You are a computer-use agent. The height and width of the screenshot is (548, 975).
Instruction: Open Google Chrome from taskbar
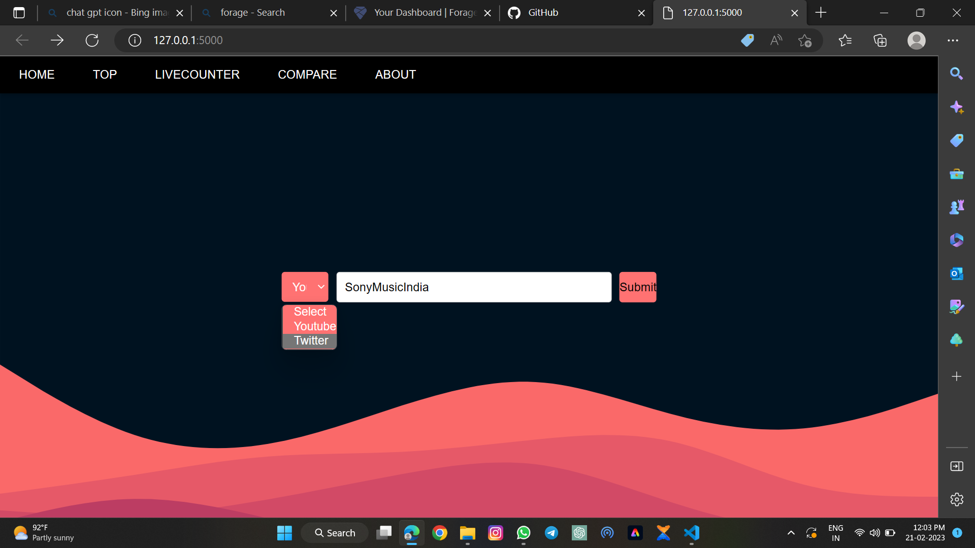pos(440,533)
